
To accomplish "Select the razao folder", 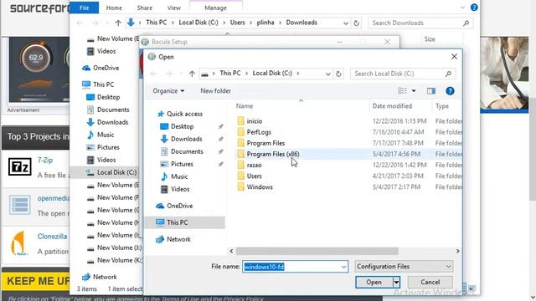I will coord(254,165).
